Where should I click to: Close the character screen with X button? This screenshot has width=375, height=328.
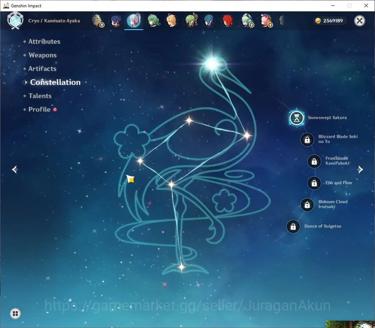[359, 21]
